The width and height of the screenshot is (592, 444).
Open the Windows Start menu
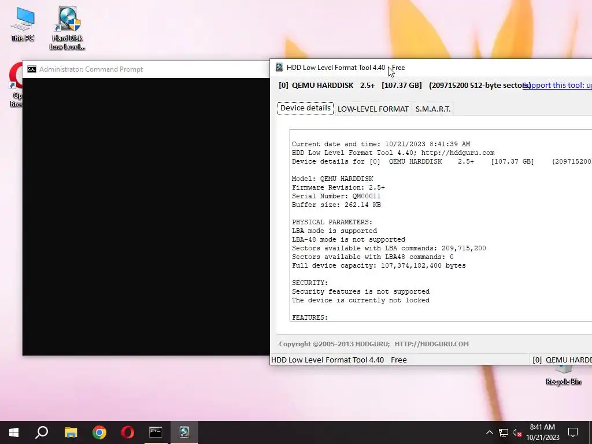click(x=14, y=432)
